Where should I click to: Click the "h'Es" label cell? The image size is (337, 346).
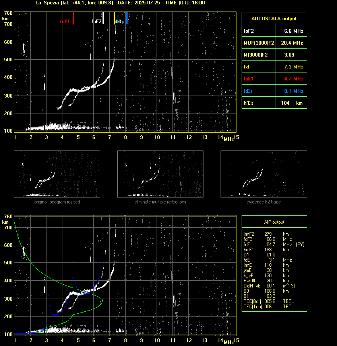pyautogui.click(x=259, y=103)
